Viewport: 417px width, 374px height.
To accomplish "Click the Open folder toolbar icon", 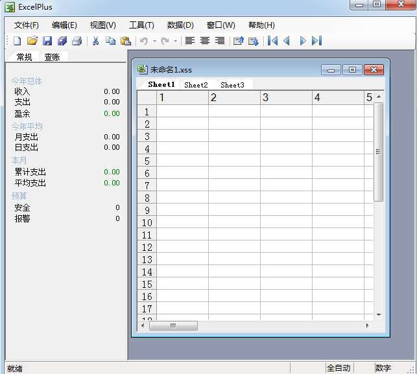I will click(32, 41).
